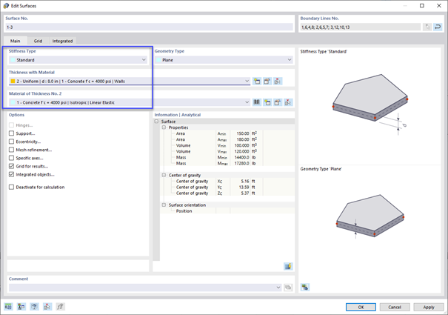Viewport: 448px width, 315px height.
Task: Click the bottom toolbar select objects icon
Action: [47, 307]
